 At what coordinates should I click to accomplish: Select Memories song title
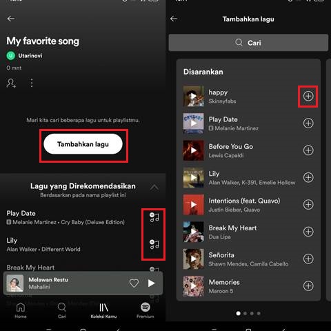click(x=224, y=282)
